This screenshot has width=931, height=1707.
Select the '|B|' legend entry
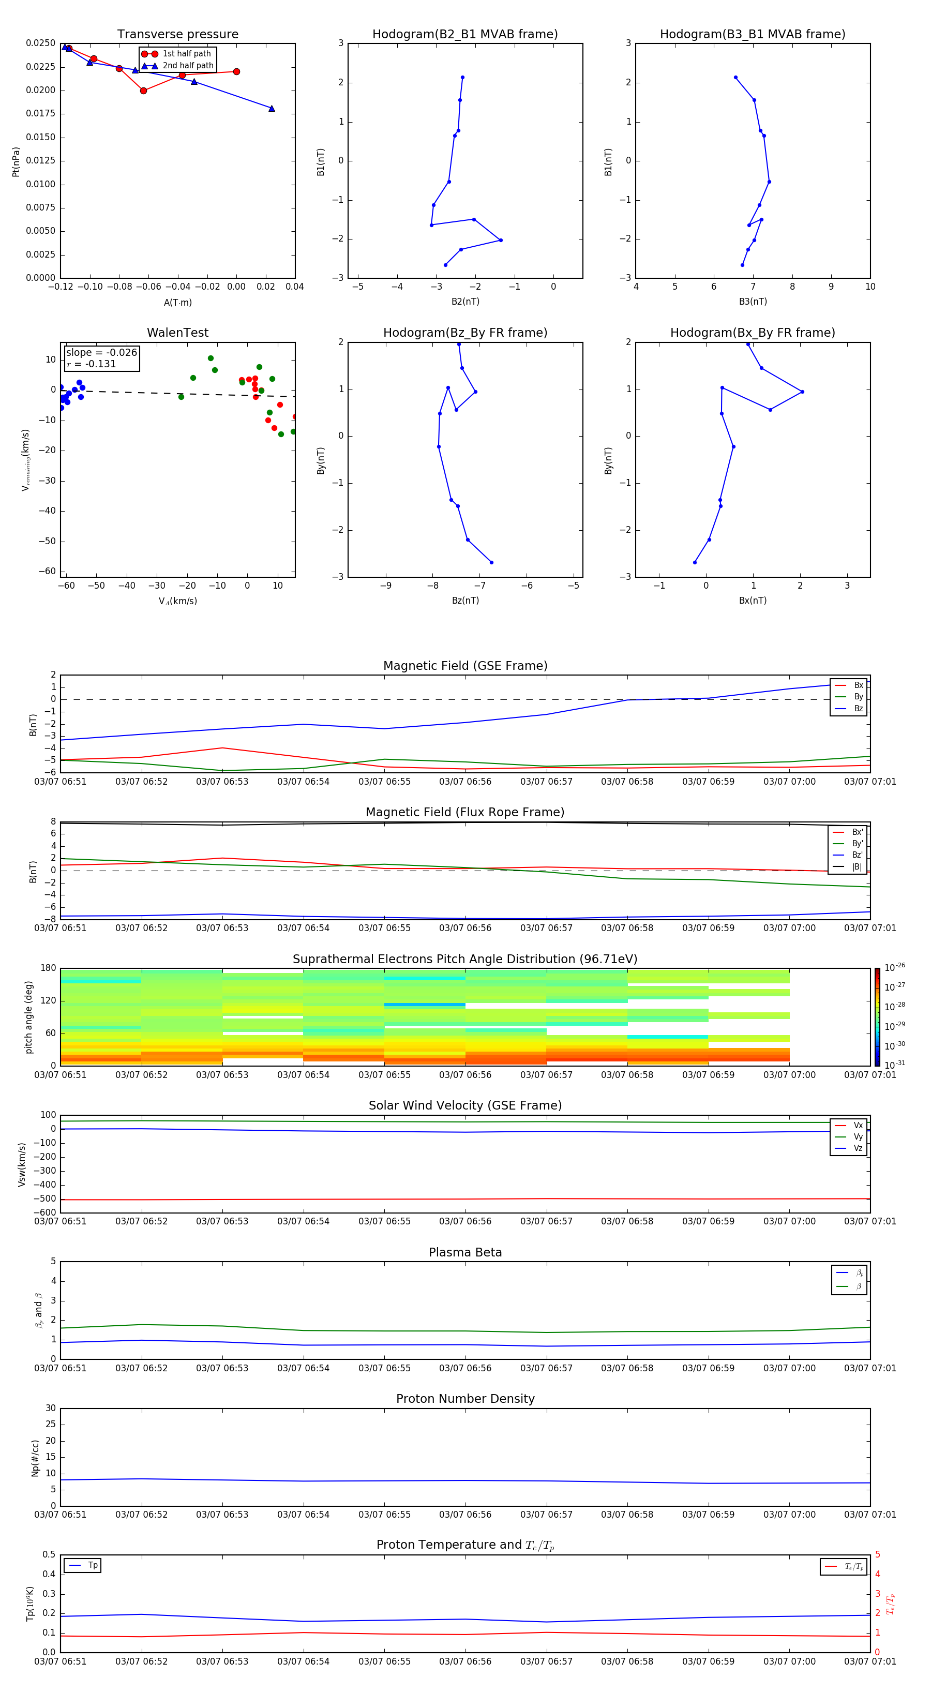[848, 867]
